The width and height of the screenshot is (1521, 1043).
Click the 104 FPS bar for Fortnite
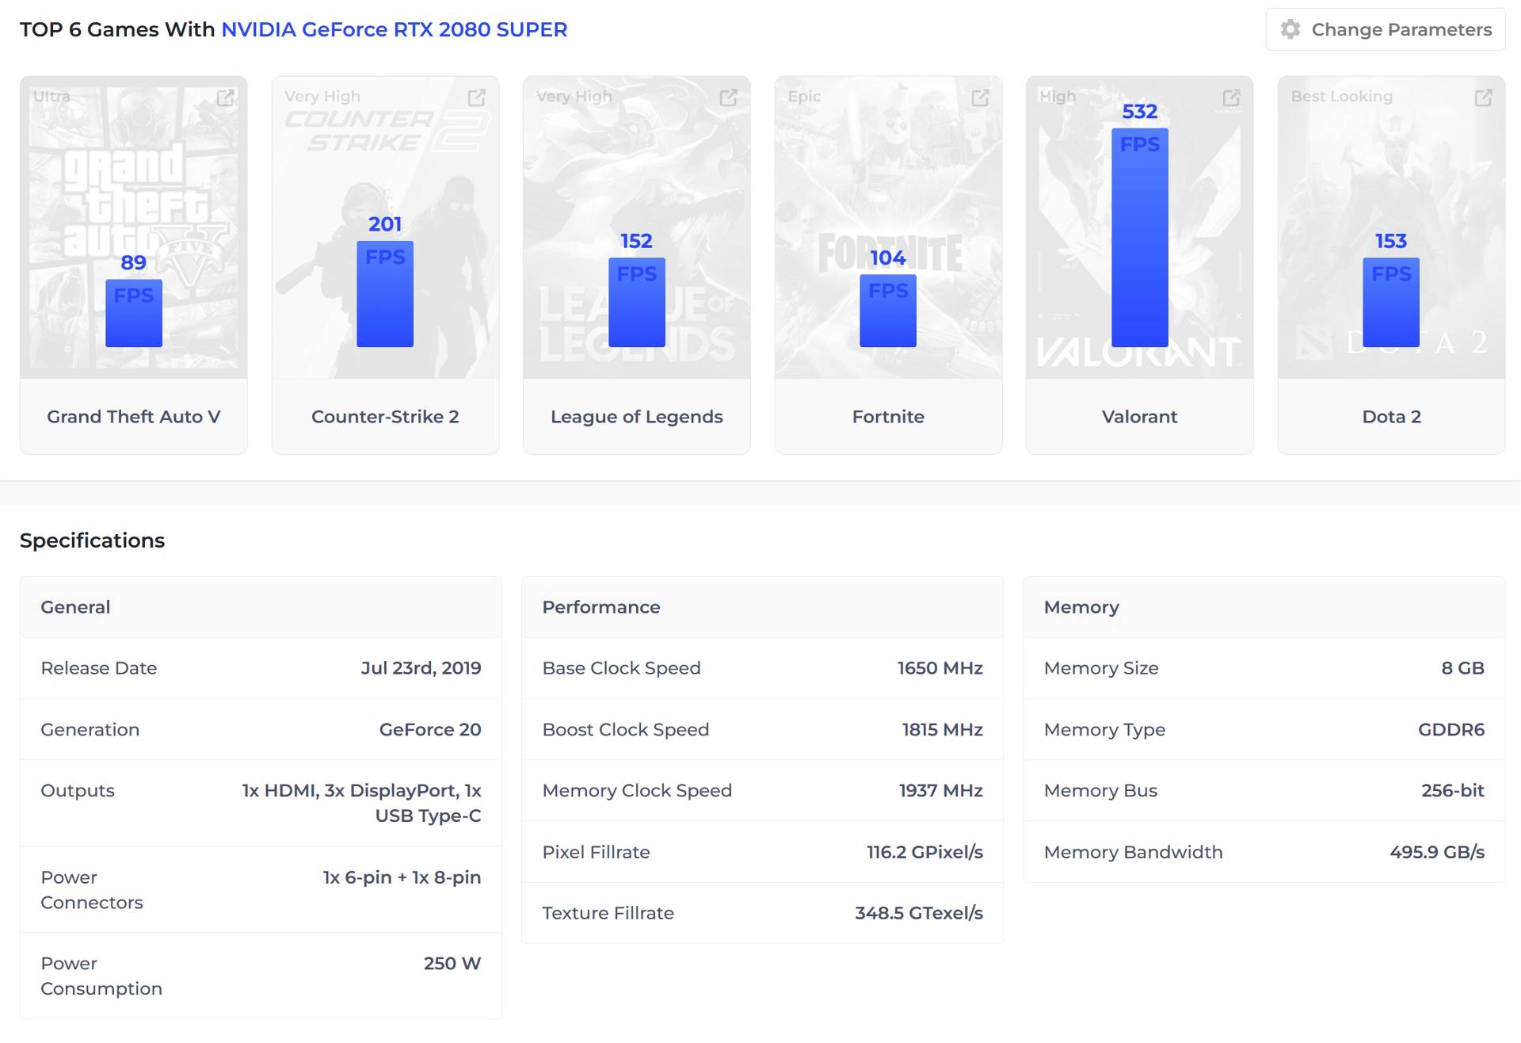[888, 311]
